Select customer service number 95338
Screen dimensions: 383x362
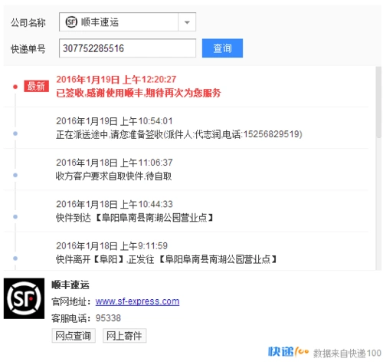108,318
